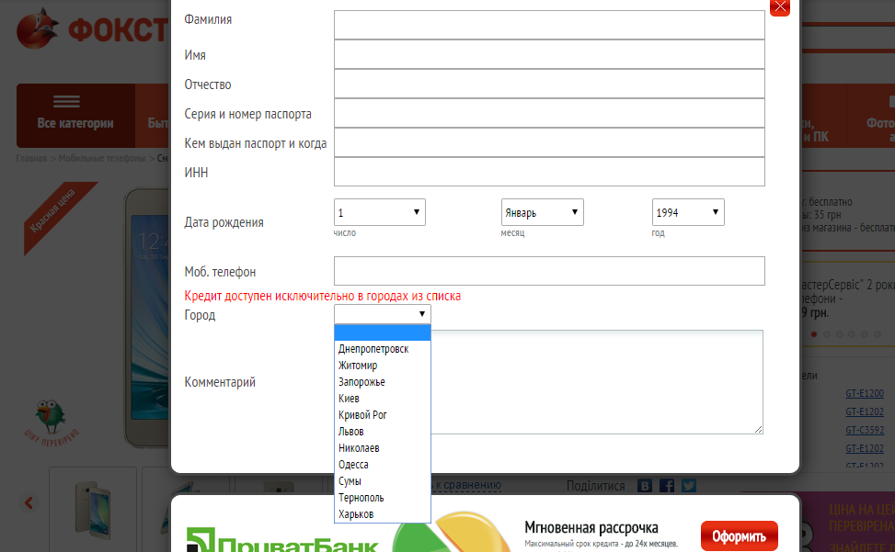Share via the Facebook icon
This screenshot has width=895, height=552.
(667, 486)
